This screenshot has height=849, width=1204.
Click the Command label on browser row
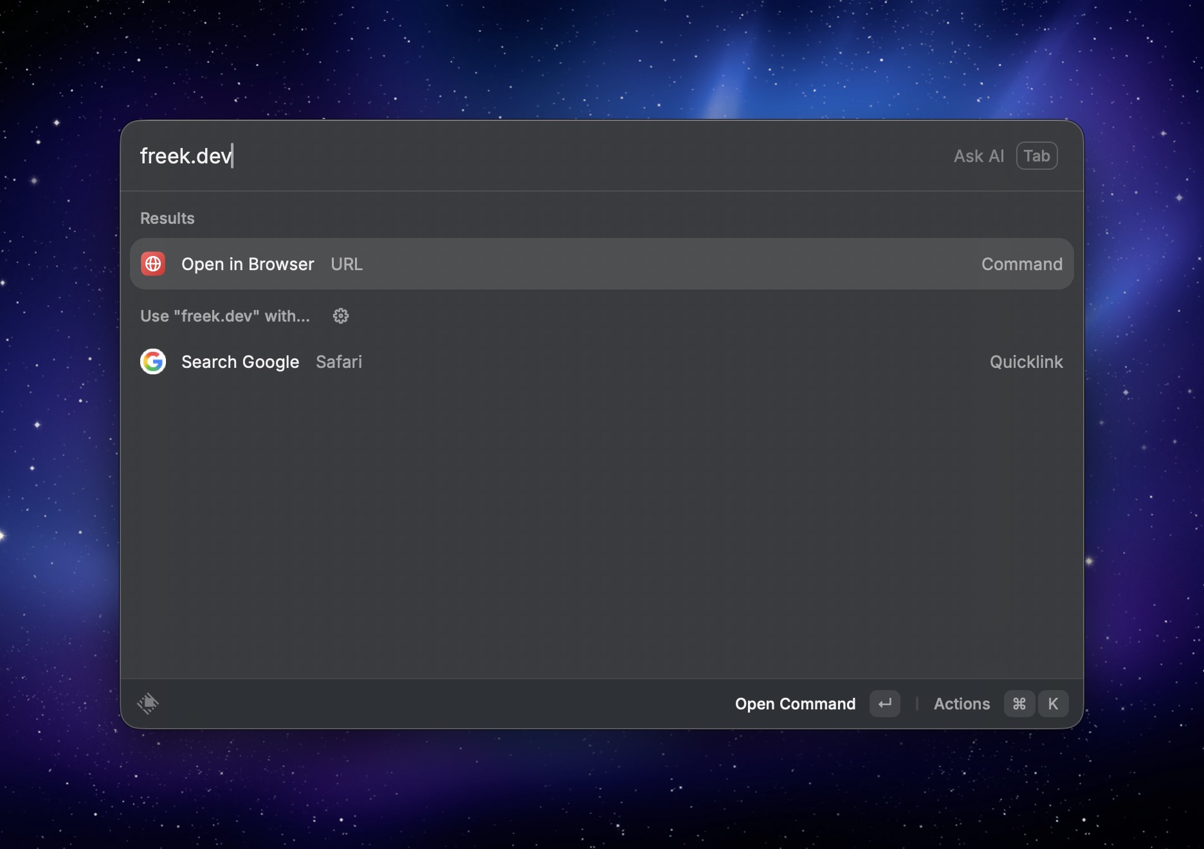pos(1021,264)
